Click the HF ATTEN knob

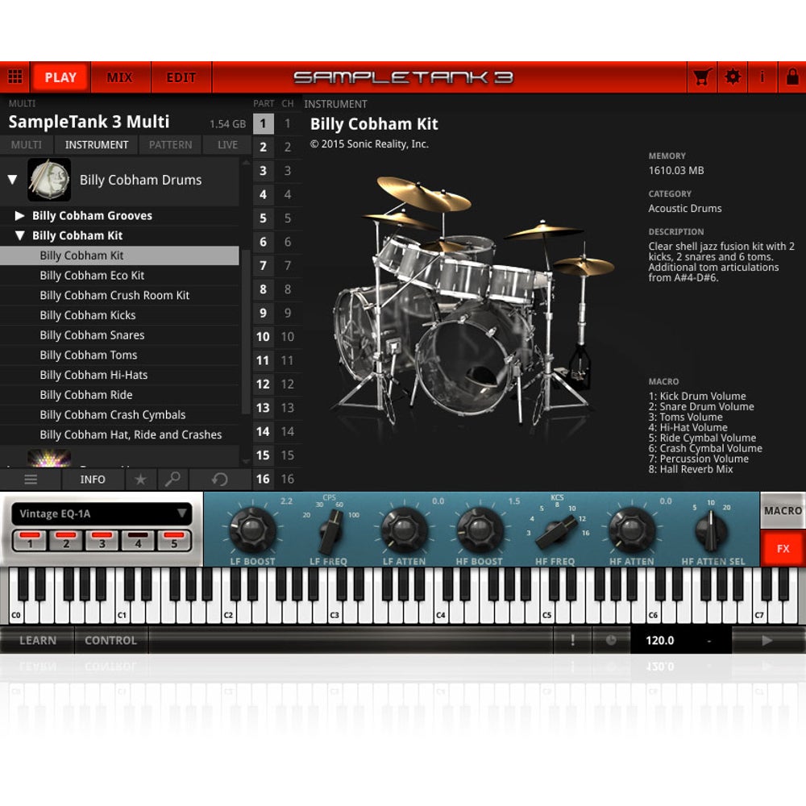tap(632, 530)
